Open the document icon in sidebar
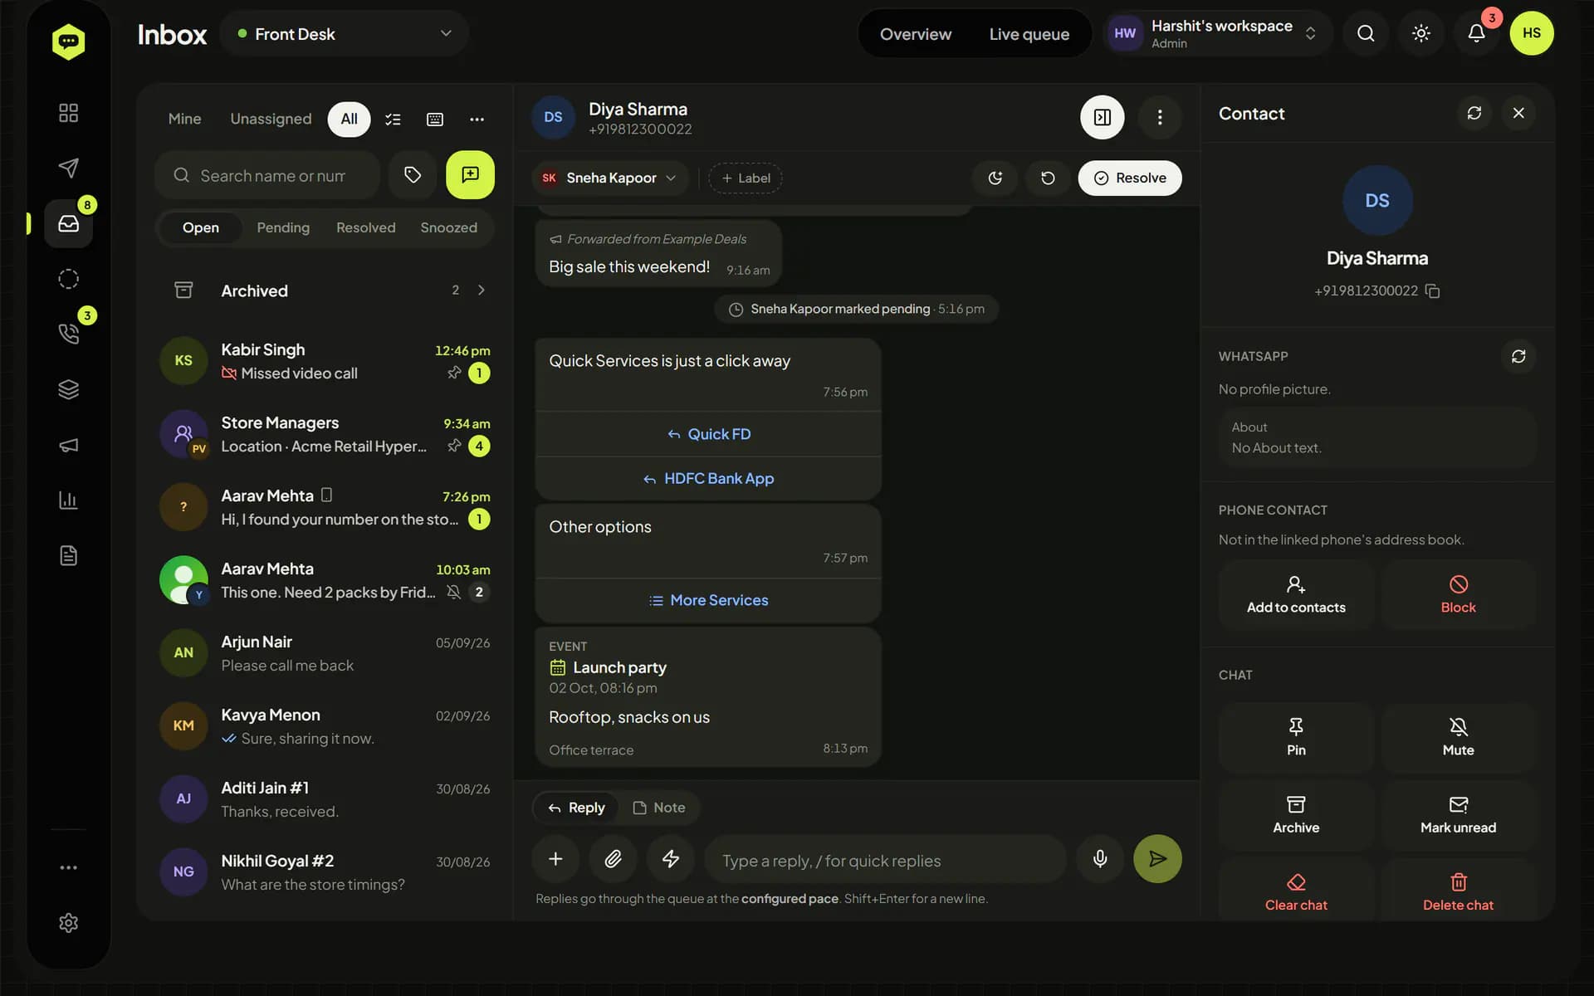This screenshot has width=1594, height=996. coord(68,555)
